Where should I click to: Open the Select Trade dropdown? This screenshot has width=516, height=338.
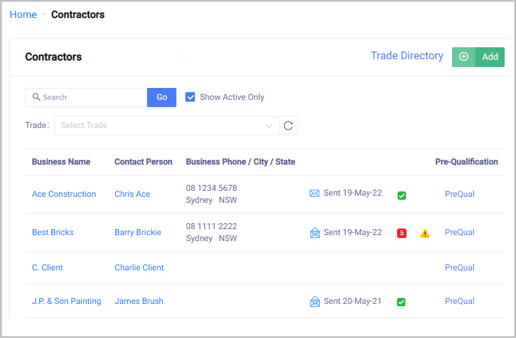[x=161, y=126]
